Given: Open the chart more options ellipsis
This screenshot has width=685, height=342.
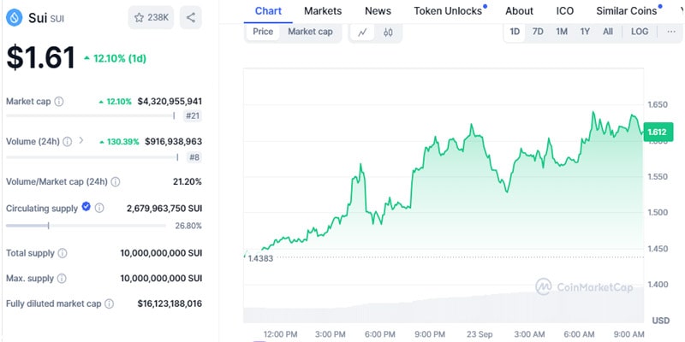Looking at the screenshot, I should 671,32.
